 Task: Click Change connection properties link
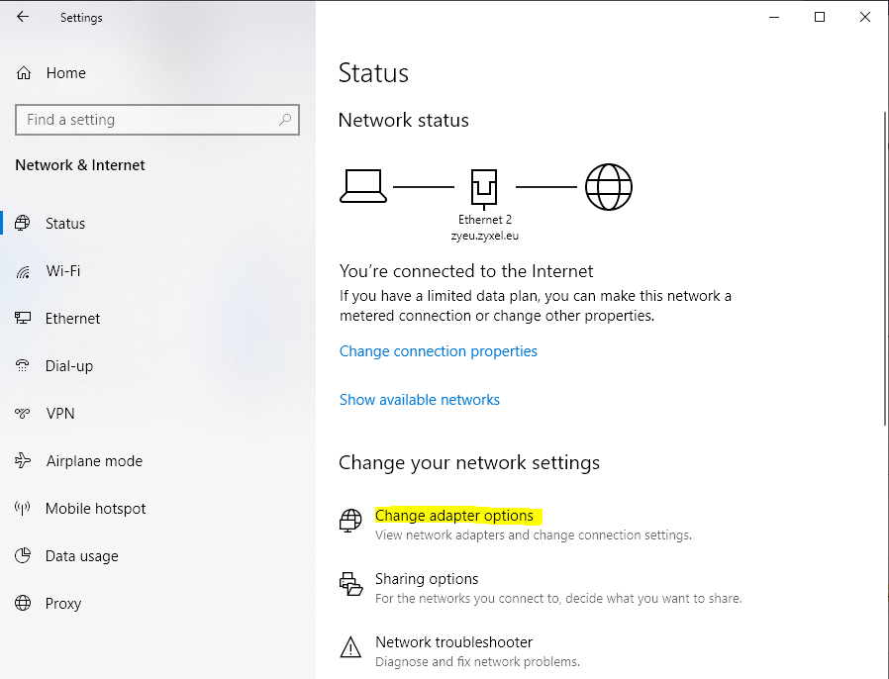click(438, 351)
